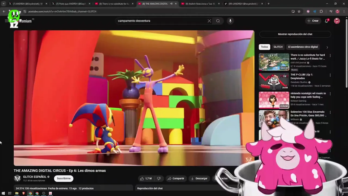Select the Todos filter chip
The image size is (348, 196).
[x=265, y=47]
